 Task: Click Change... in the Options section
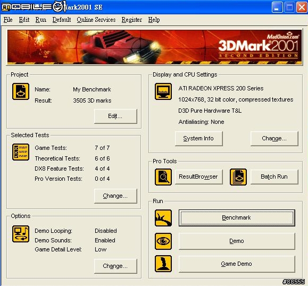[115, 266]
